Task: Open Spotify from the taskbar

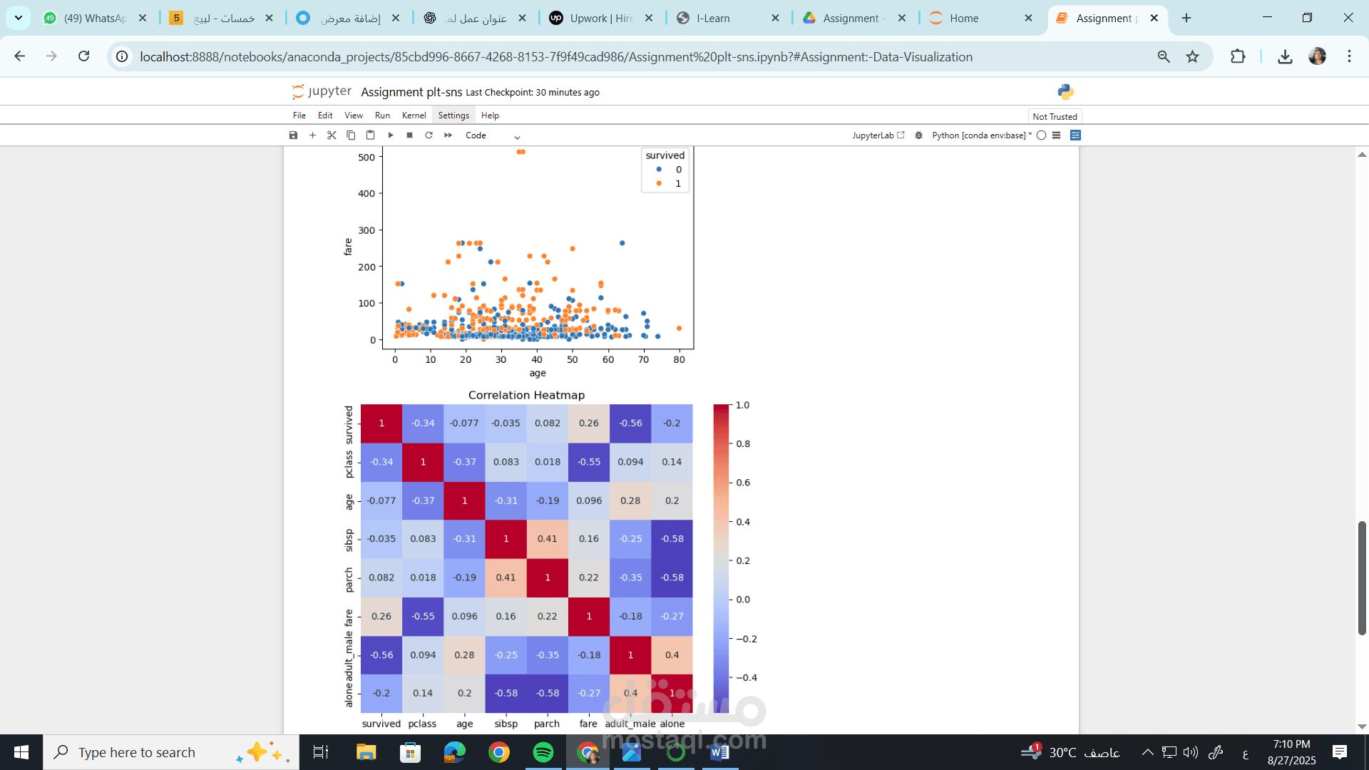Action: click(x=543, y=752)
